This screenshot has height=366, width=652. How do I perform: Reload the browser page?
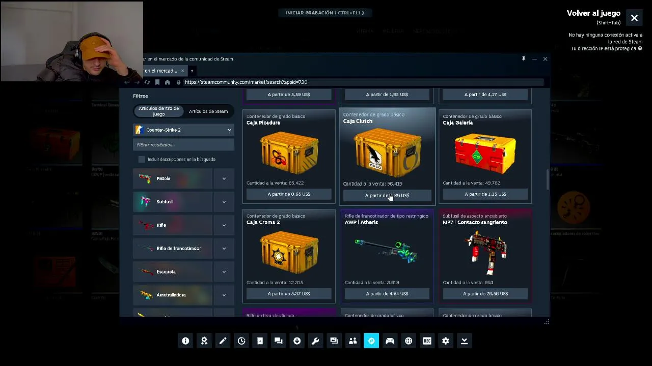[147, 82]
